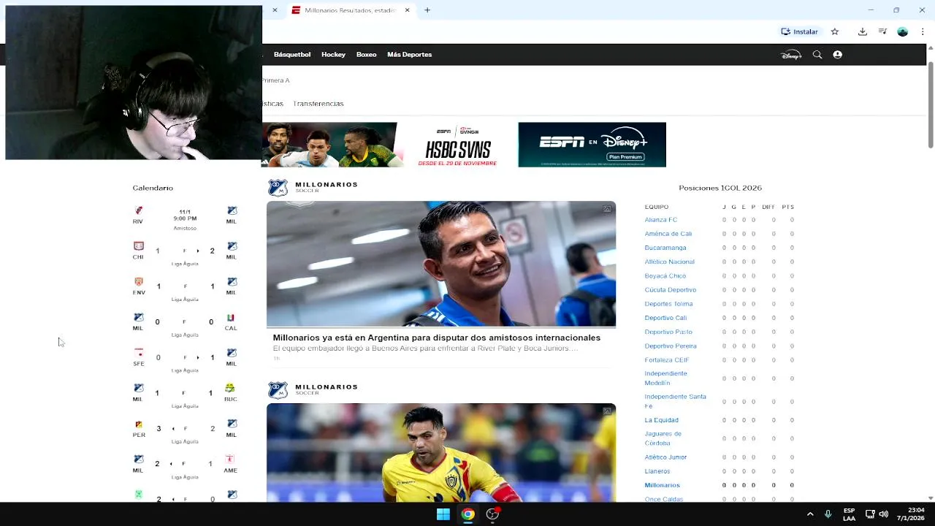Open Cúcuta Deportivo in standings

click(x=671, y=290)
